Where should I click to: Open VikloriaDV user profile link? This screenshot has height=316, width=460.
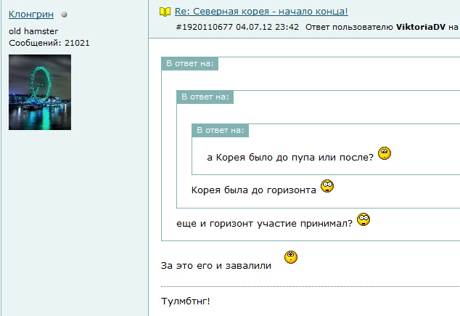click(x=423, y=27)
